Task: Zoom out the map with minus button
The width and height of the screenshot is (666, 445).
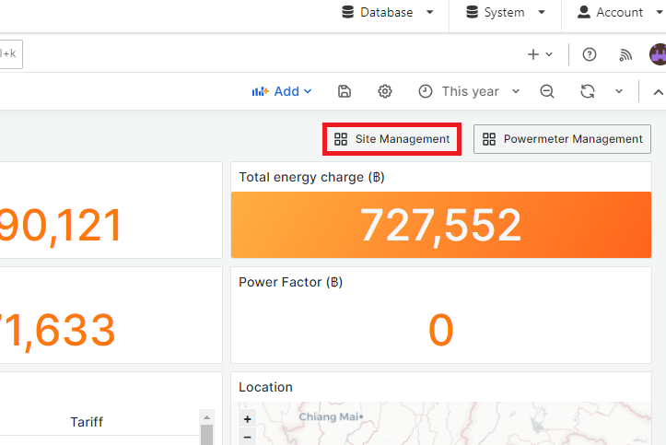Action: tap(247, 437)
